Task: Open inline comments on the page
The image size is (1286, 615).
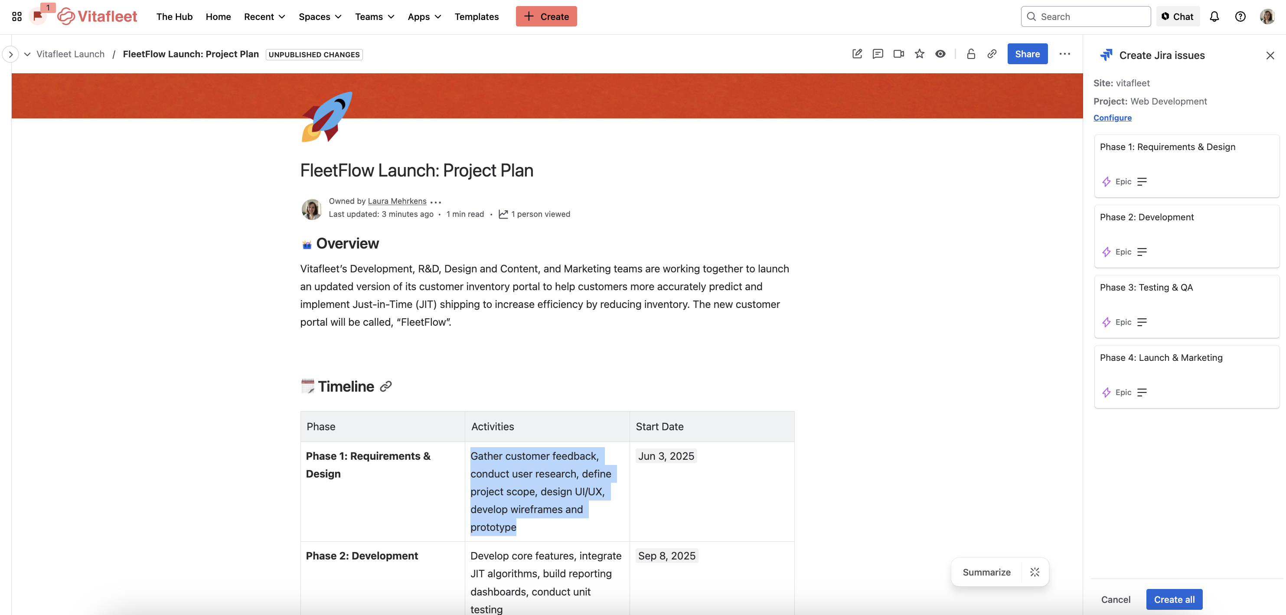Action: (x=878, y=54)
